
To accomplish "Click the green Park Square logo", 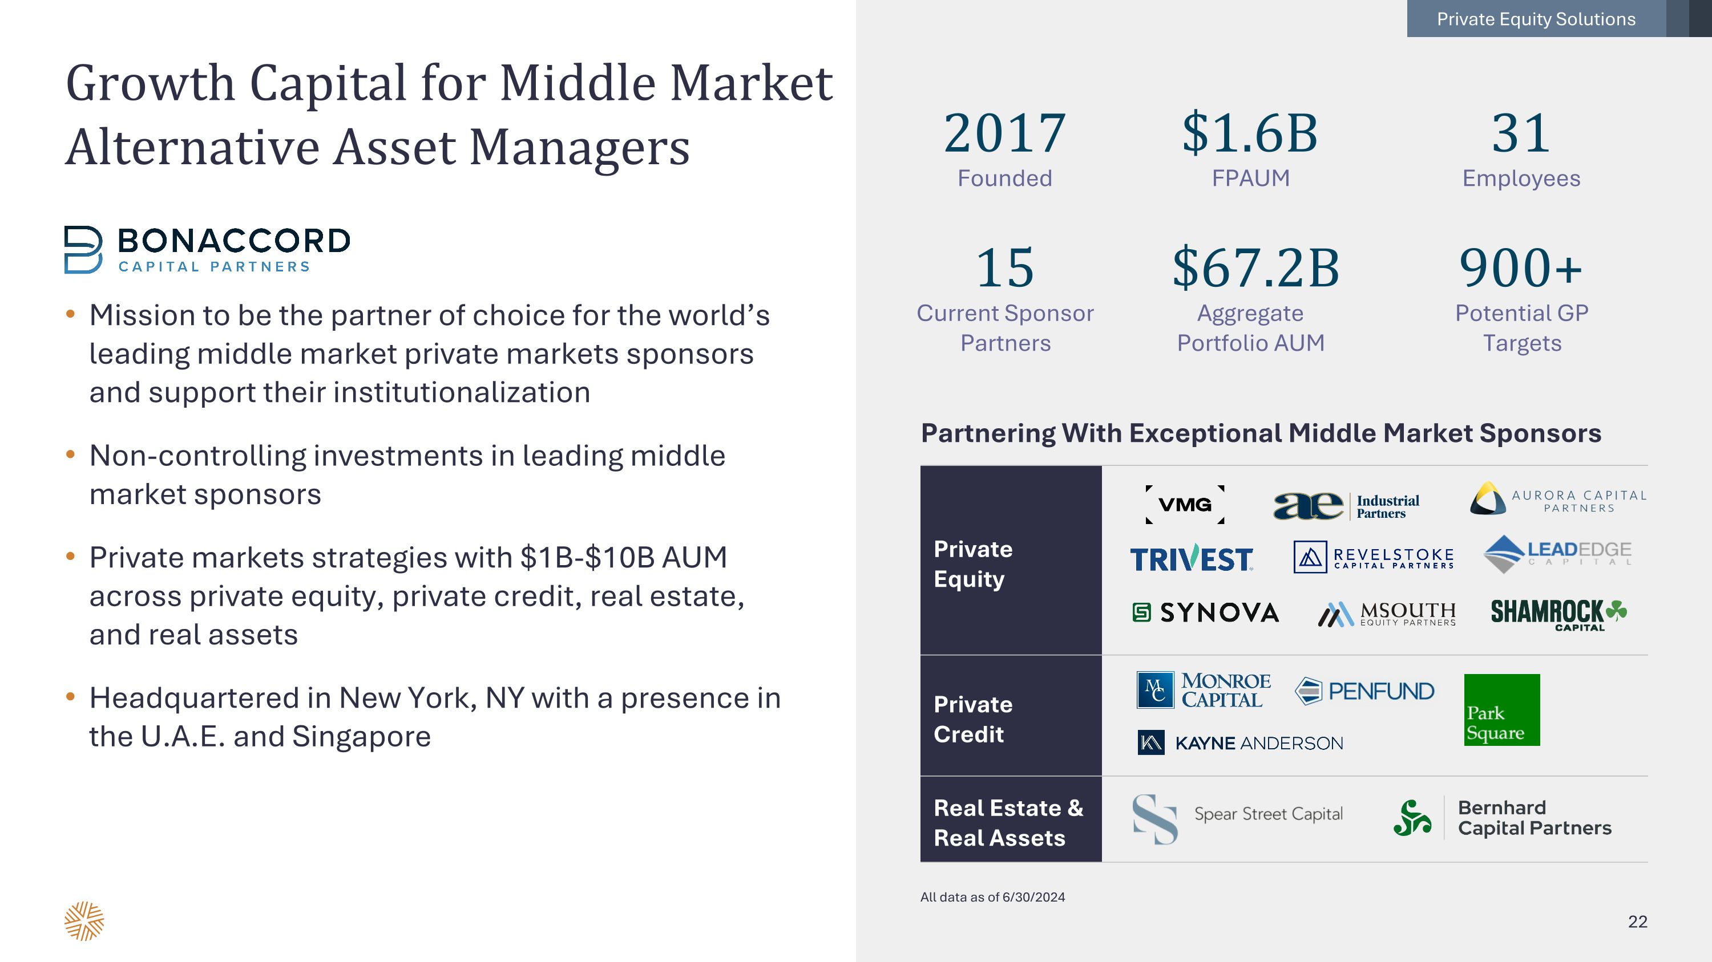I will click(1501, 710).
